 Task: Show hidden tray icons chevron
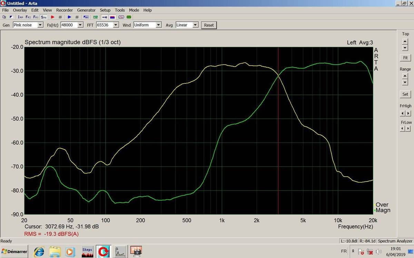(353, 251)
